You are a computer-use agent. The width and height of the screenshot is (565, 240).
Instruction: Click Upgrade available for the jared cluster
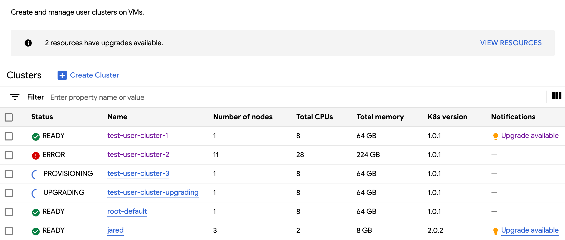[530, 230]
